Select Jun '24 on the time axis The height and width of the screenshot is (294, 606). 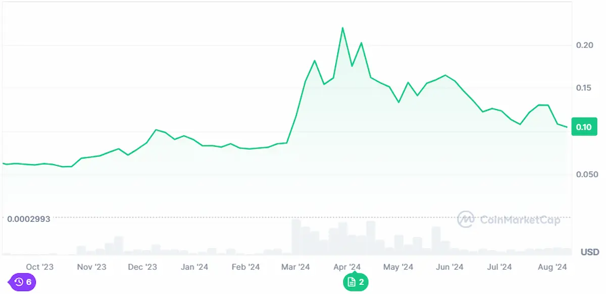449,267
